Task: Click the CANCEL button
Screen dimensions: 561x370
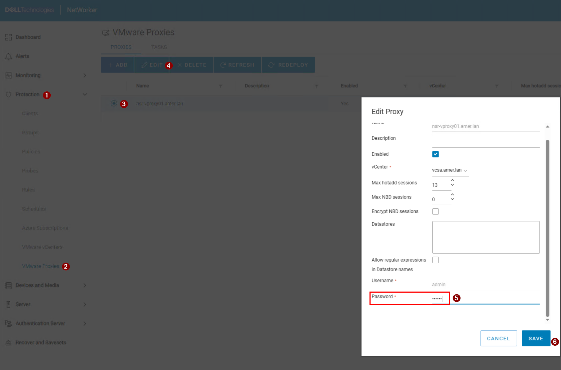Action: 498,338
